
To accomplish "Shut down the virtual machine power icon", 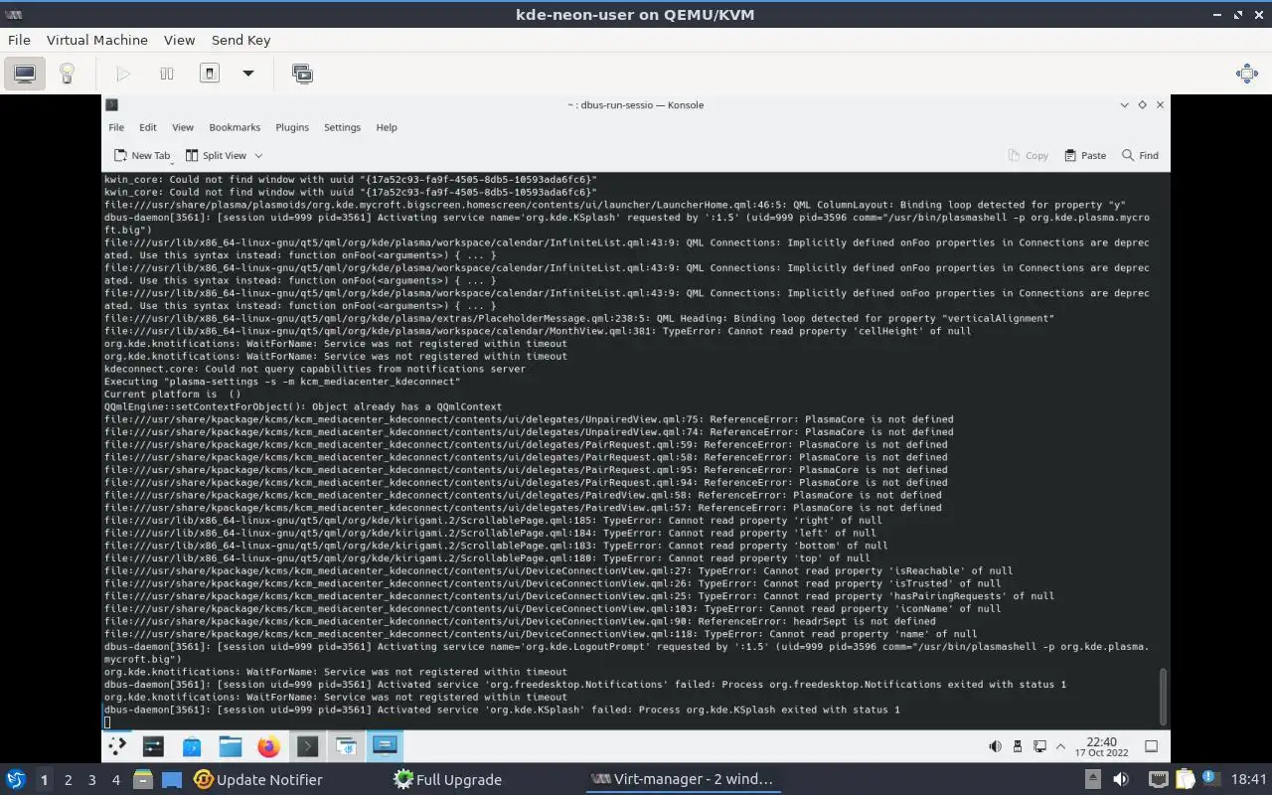I will [209, 74].
